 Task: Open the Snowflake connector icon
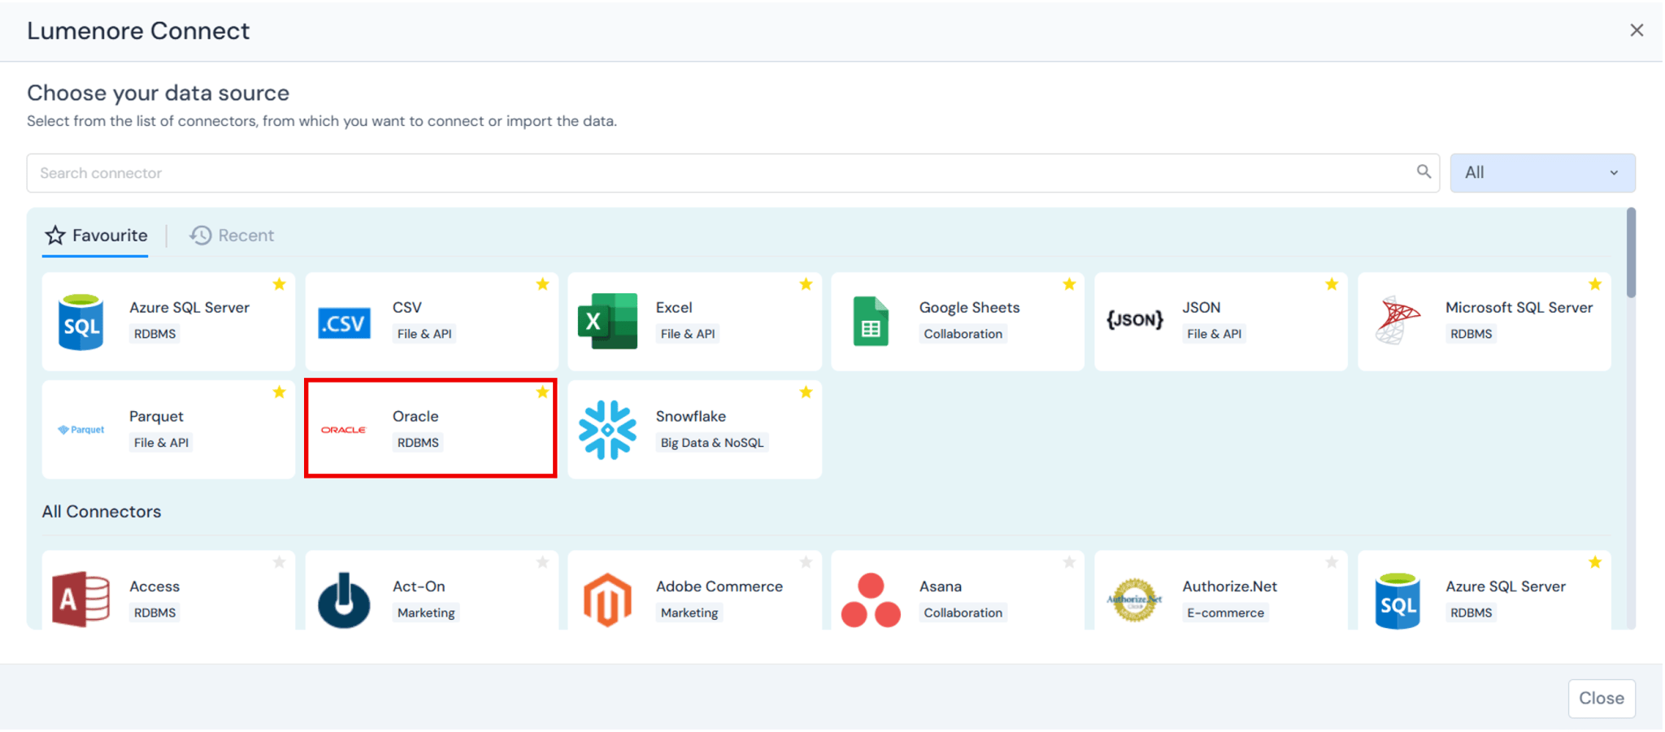tap(607, 430)
